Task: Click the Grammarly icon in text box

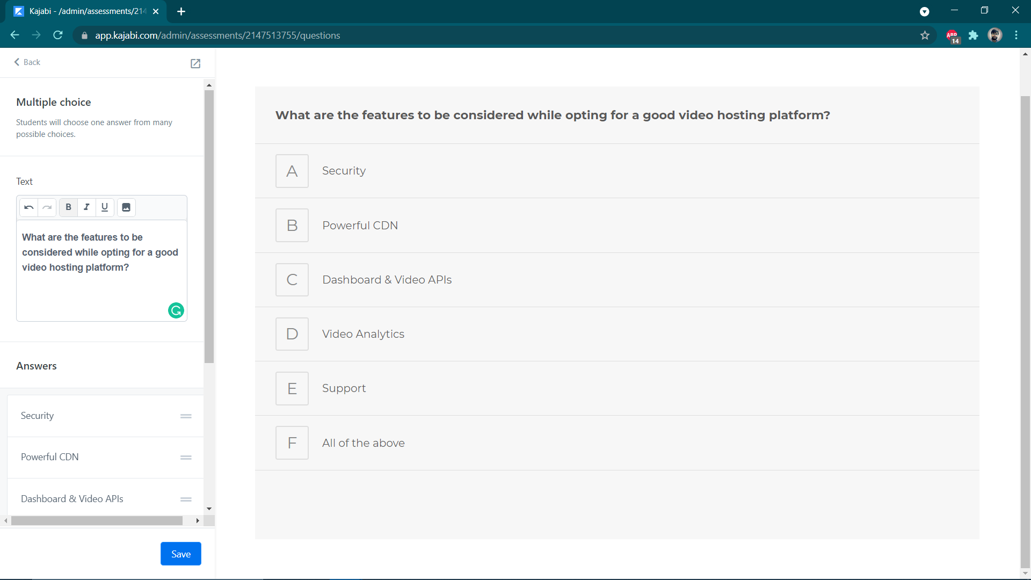Action: (x=176, y=310)
